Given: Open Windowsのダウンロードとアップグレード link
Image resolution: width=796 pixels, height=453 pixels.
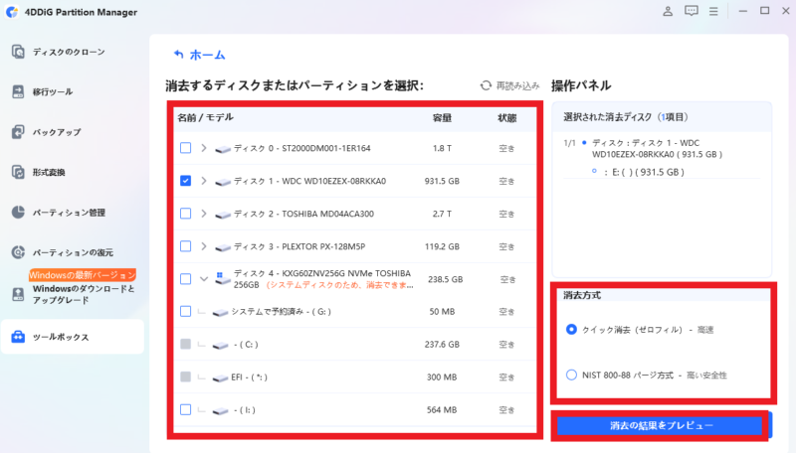Looking at the screenshot, I should tap(83, 293).
